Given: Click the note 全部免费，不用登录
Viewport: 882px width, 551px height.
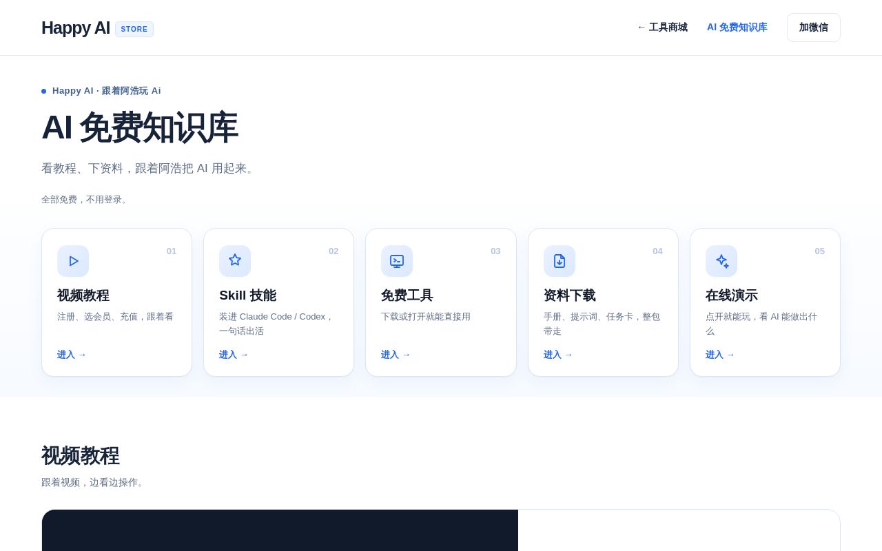Looking at the screenshot, I should click(x=85, y=200).
